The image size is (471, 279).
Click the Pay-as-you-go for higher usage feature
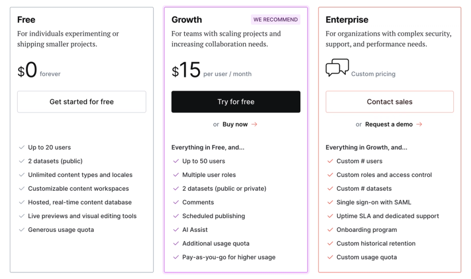pyautogui.click(x=229, y=257)
